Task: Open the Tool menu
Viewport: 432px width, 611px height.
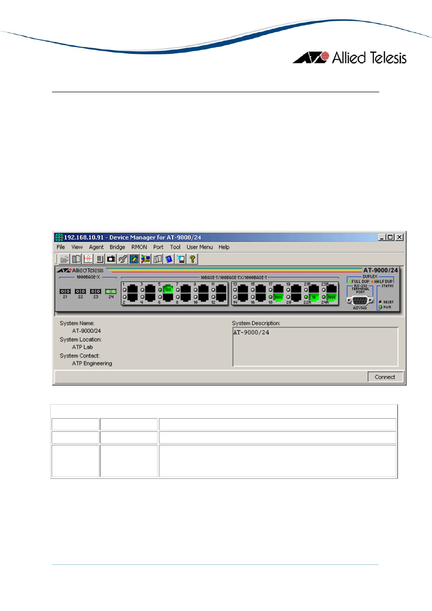Action: coord(175,247)
